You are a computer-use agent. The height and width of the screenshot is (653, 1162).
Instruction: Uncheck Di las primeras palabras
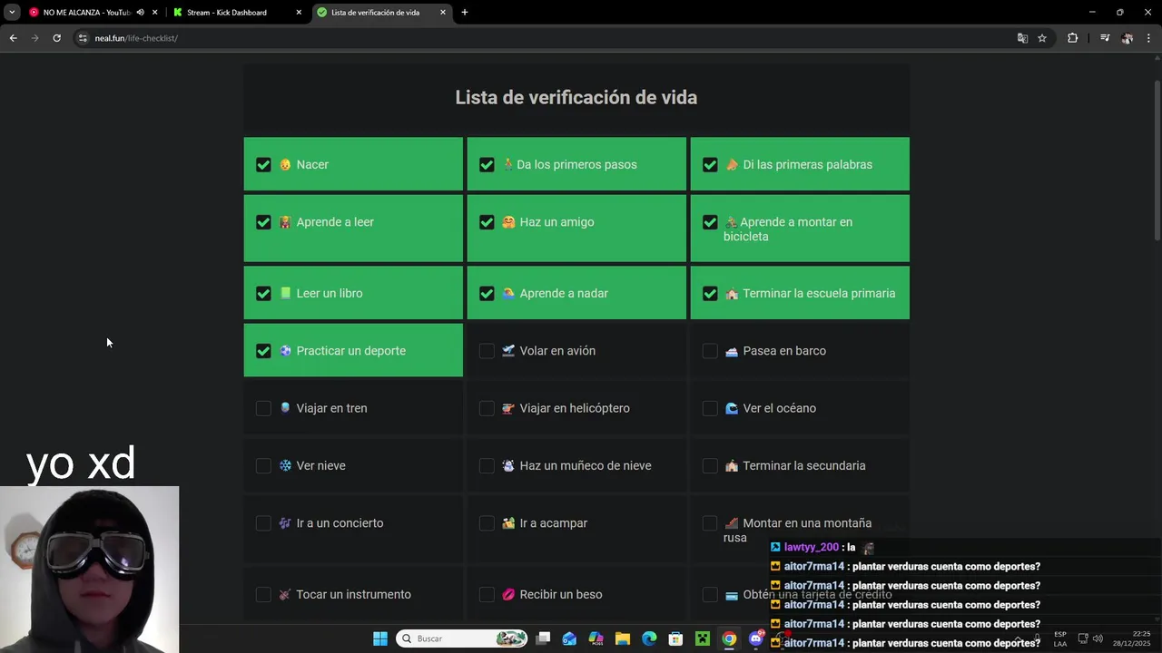point(710,164)
